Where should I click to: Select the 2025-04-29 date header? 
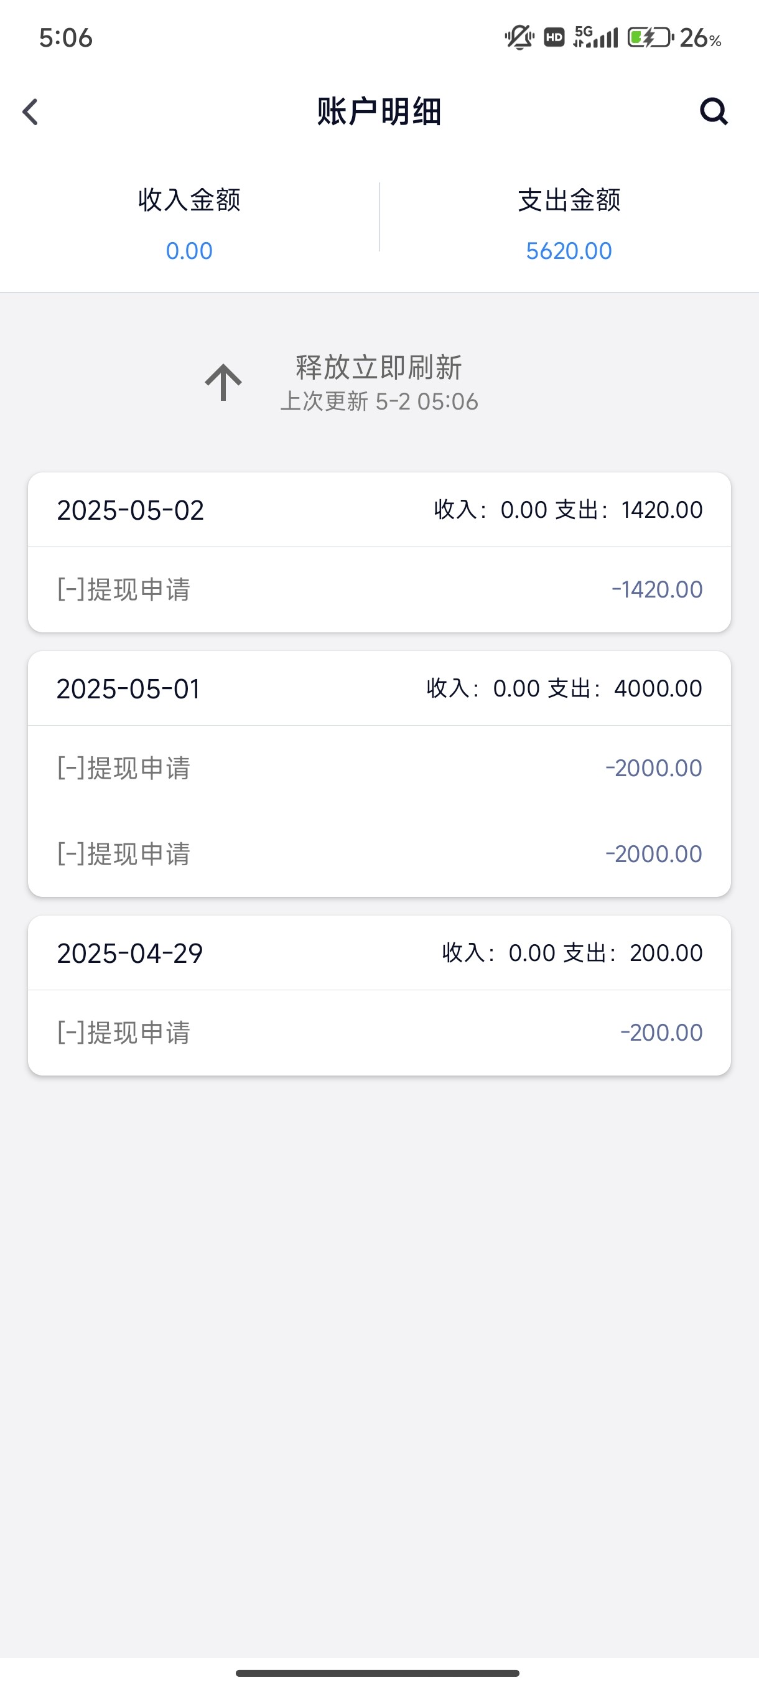129,954
